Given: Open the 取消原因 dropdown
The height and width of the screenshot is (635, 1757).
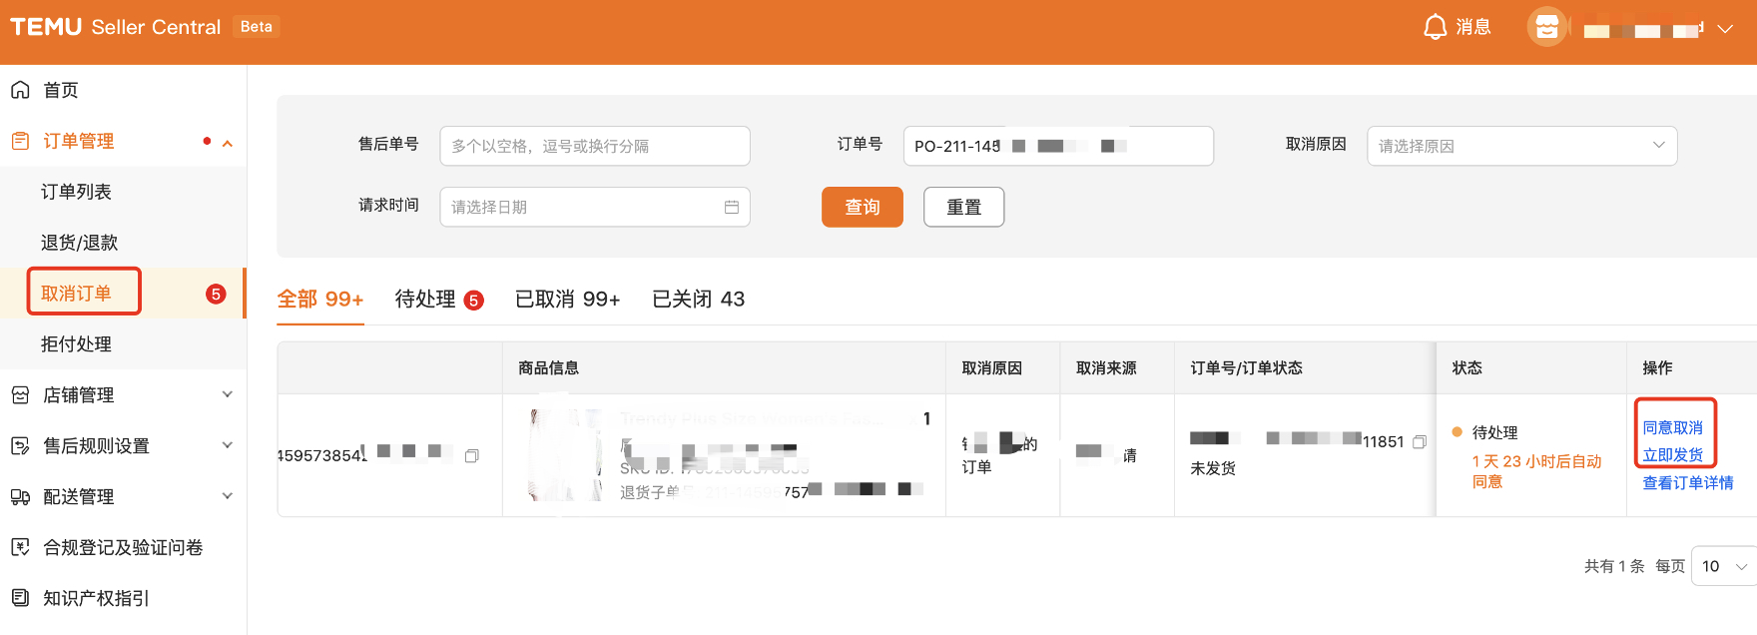Looking at the screenshot, I should point(1521,146).
